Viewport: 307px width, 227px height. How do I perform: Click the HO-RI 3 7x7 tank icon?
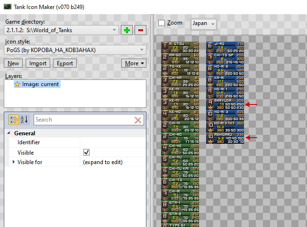point(225,126)
